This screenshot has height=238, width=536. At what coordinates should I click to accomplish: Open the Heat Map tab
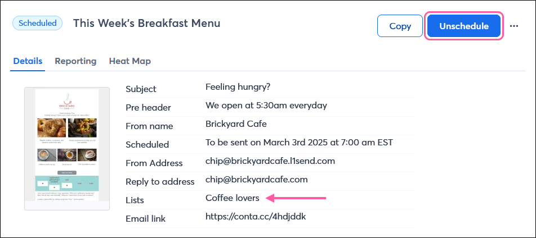point(130,61)
